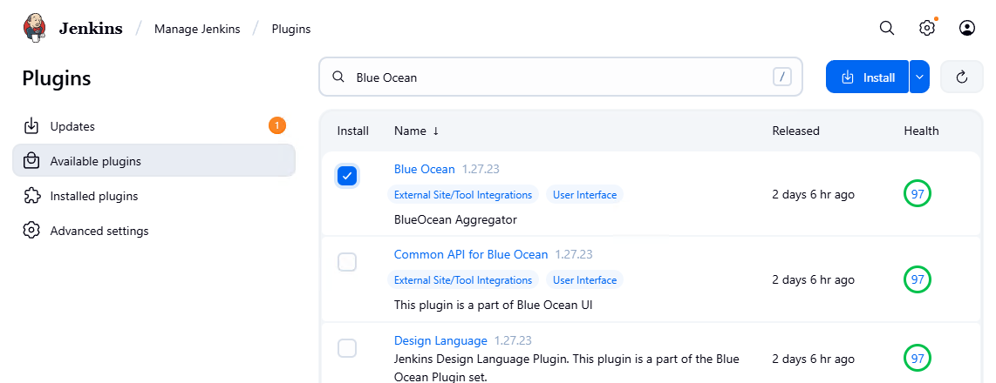Viewport: 996px width, 383px height.
Task: Check the Common API for Blue Ocean checkbox
Action: click(347, 261)
